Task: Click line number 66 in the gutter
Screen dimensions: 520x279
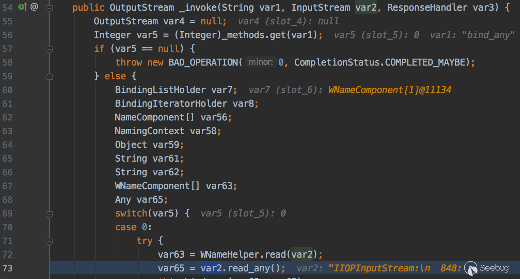Action: click(8, 172)
